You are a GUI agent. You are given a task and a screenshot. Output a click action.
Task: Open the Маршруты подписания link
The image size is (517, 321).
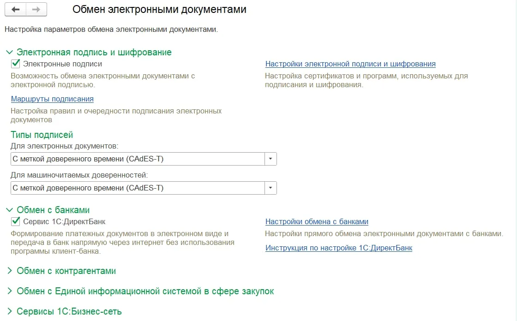[x=52, y=99]
